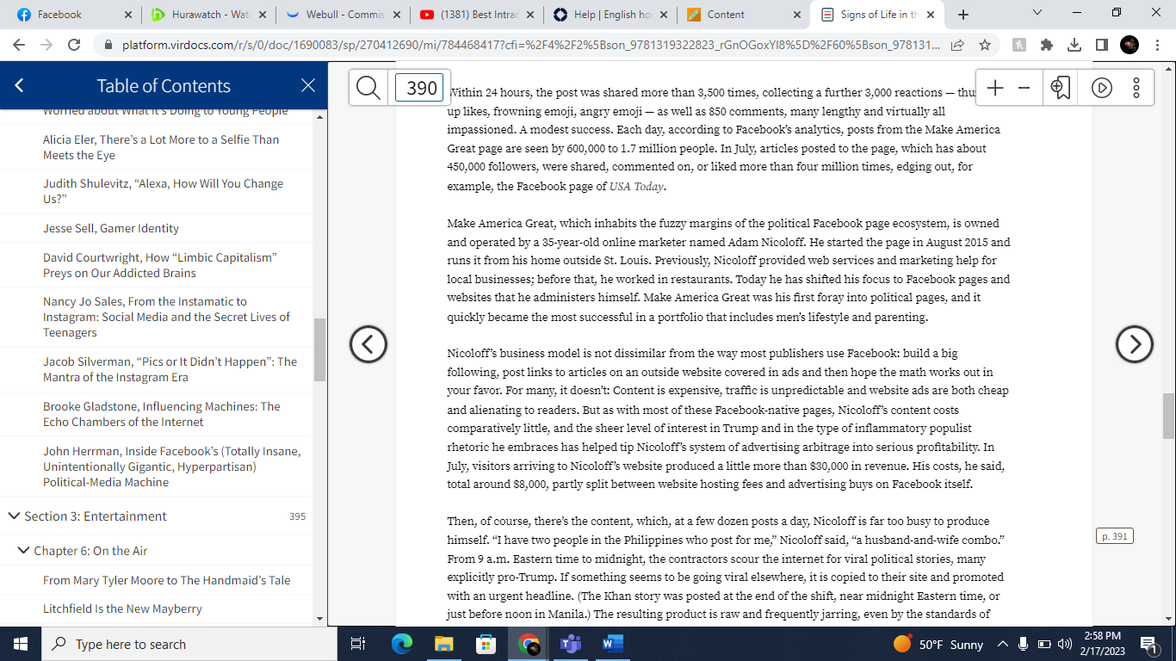Screen dimensions: 1176x661
Task: Open Jesse Sell, Gamer Identity entry
Action: tap(111, 228)
